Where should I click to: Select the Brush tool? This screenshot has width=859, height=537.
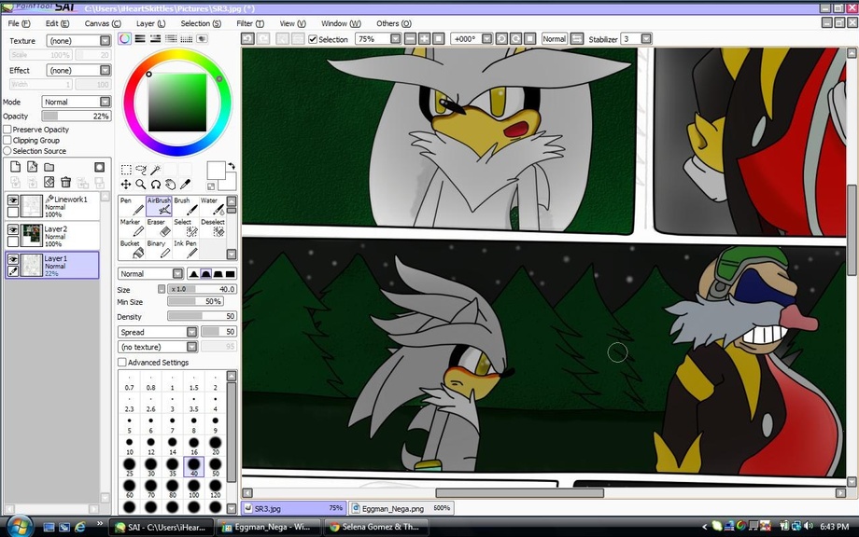[x=186, y=206]
